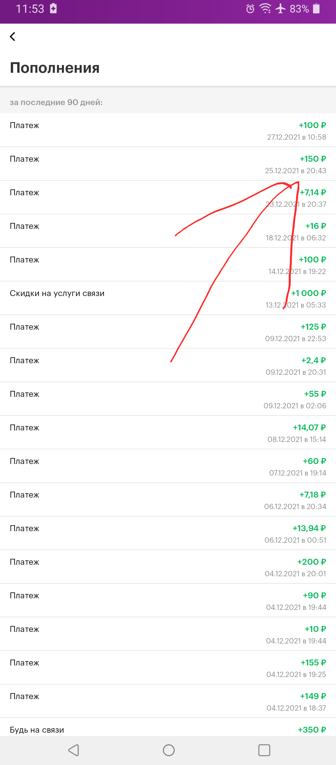The width and height of the screenshot is (336, 765).
Task: Tap the Wi-Fi status bar icon
Action: click(x=265, y=8)
